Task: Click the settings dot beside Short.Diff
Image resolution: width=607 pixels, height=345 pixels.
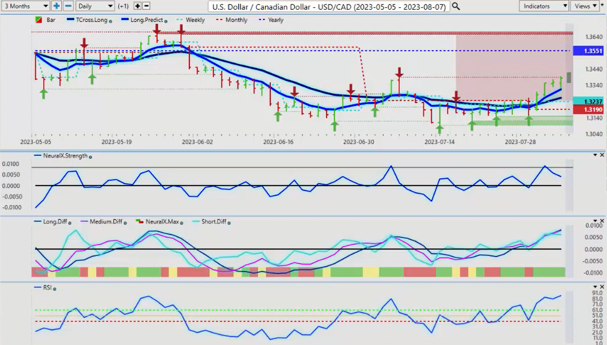Action: 229,222
